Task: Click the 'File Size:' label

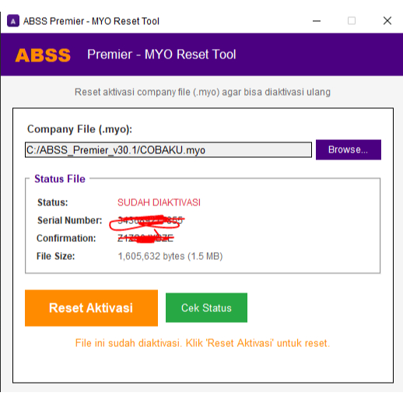Action: (56, 256)
